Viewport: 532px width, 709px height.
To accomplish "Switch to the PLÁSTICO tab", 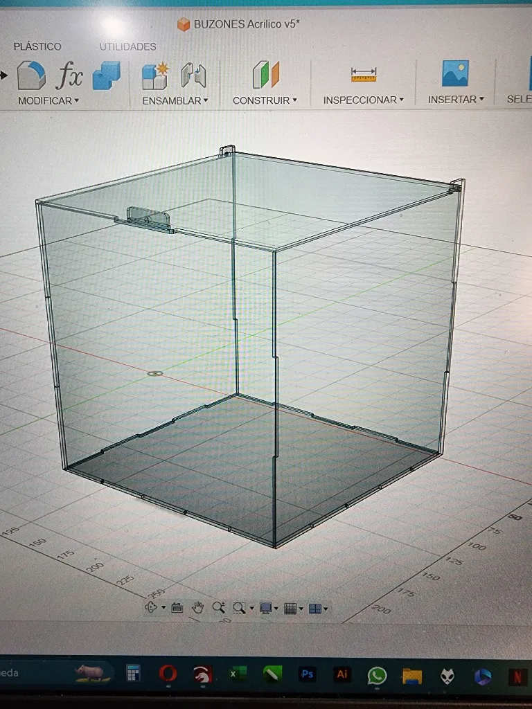I will pyautogui.click(x=37, y=46).
